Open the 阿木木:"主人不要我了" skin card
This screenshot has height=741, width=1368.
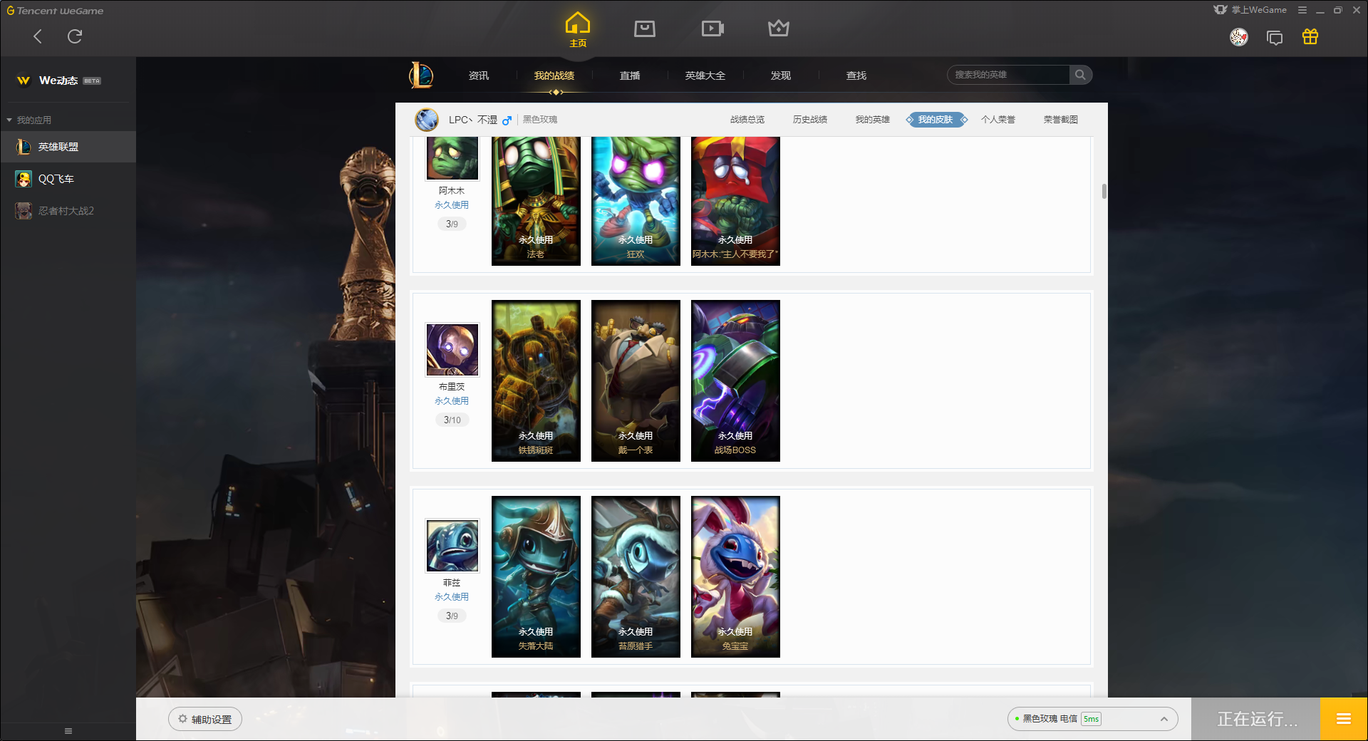point(735,202)
